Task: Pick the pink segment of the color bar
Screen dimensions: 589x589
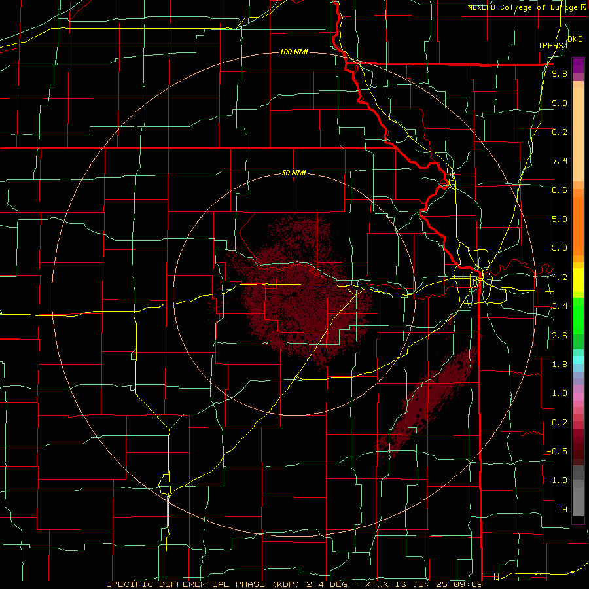Action: coord(578,397)
